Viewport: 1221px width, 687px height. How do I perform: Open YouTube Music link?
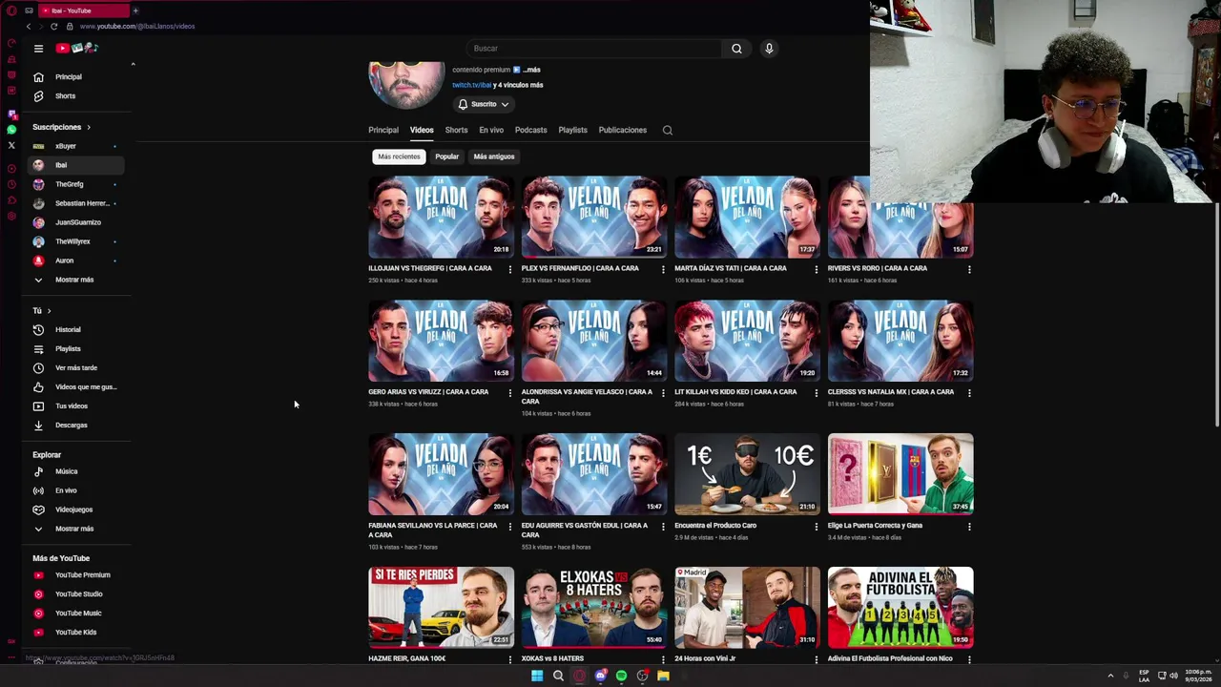(78, 613)
